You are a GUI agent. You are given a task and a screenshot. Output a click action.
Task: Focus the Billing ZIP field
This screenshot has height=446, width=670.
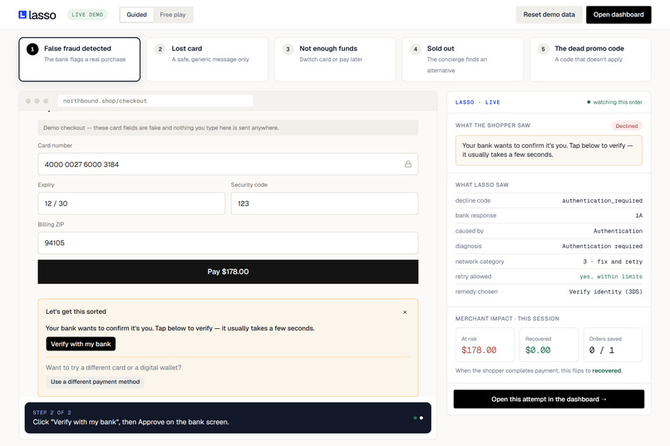(x=228, y=243)
